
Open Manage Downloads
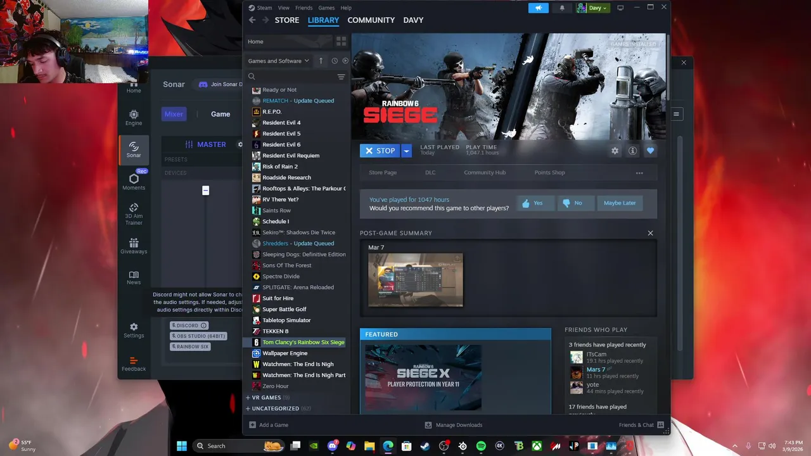pos(453,425)
